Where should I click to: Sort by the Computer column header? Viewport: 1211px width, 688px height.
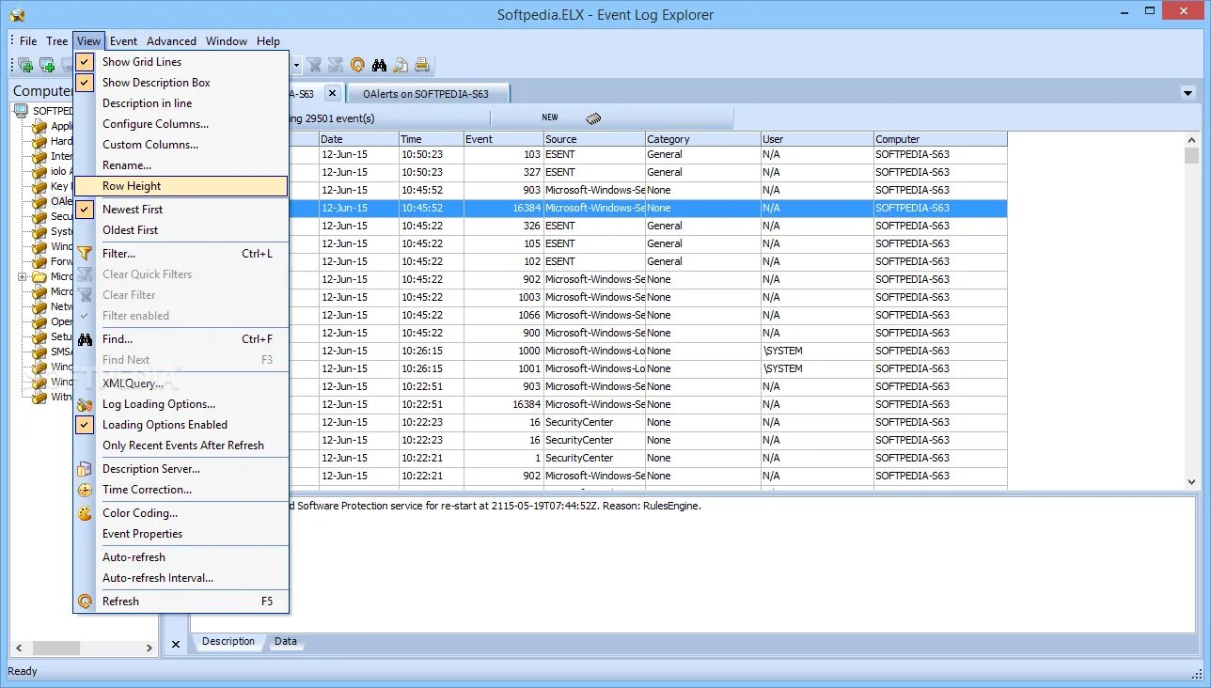pos(940,139)
